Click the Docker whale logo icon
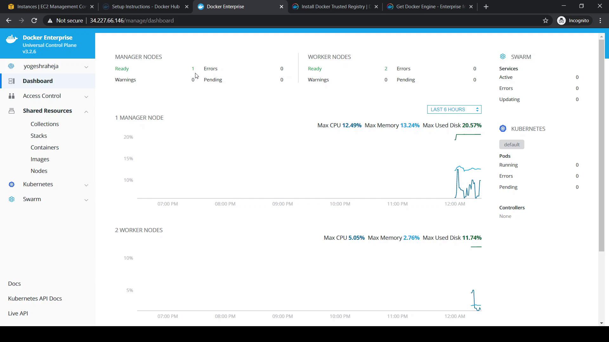The image size is (609, 342). click(12, 39)
